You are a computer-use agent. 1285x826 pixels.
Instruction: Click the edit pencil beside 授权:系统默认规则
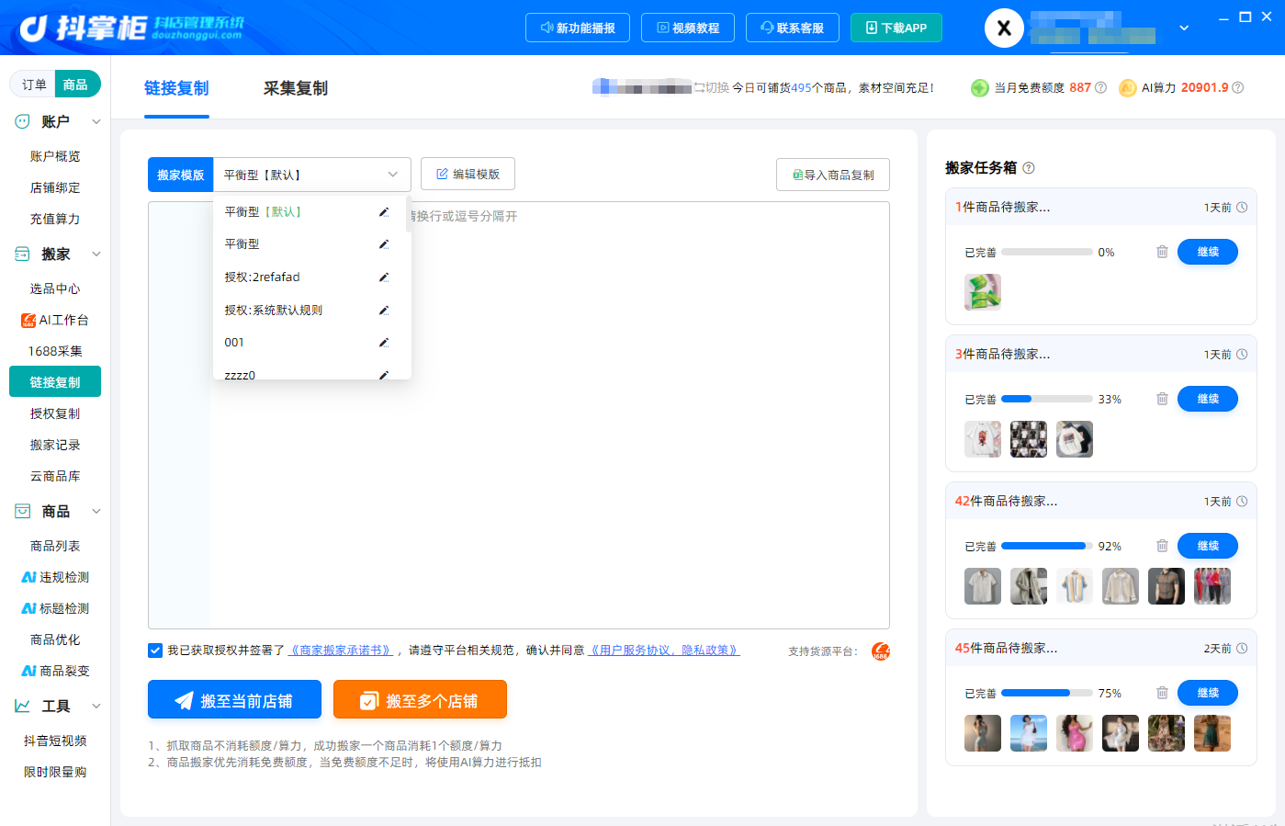[x=384, y=311]
